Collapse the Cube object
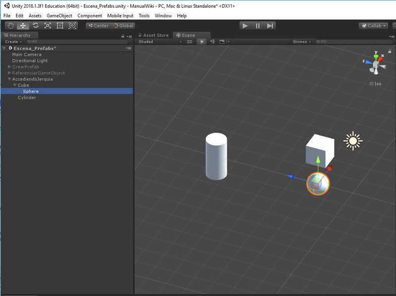Screen dimensions: 396x296 [15, 85]
